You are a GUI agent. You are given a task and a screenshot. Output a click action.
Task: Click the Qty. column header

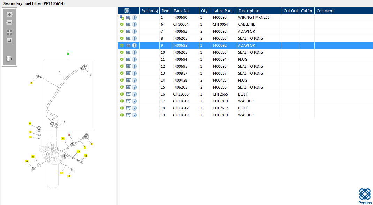point(204,11)
